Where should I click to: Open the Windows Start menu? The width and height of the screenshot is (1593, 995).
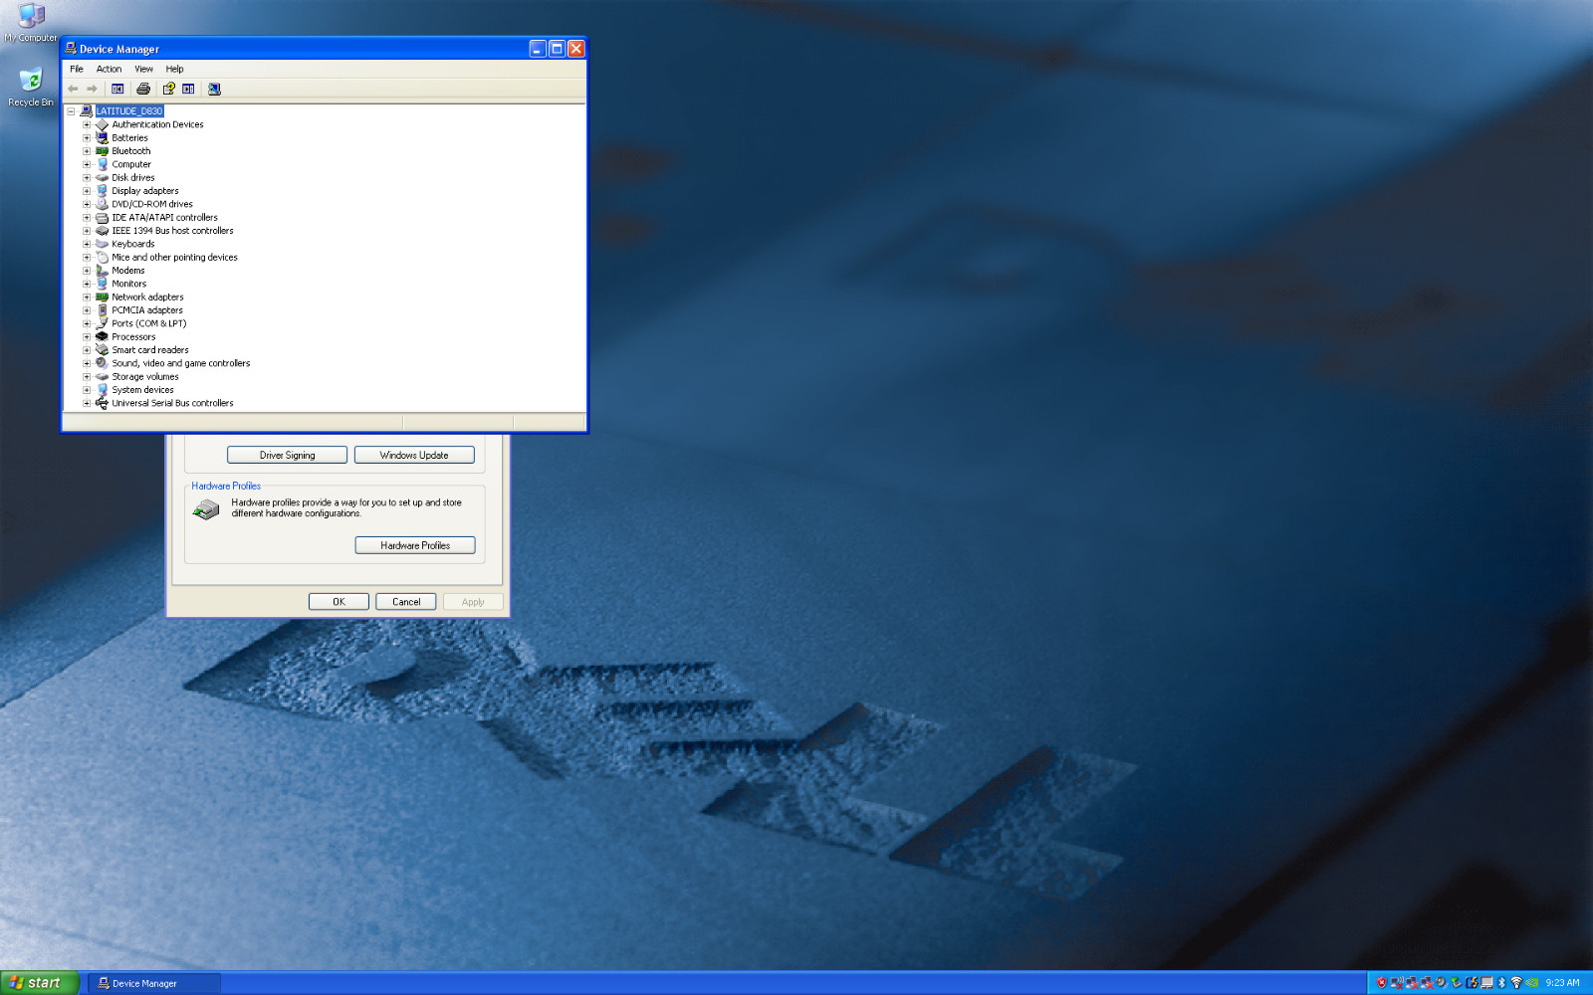click(40, 983)
